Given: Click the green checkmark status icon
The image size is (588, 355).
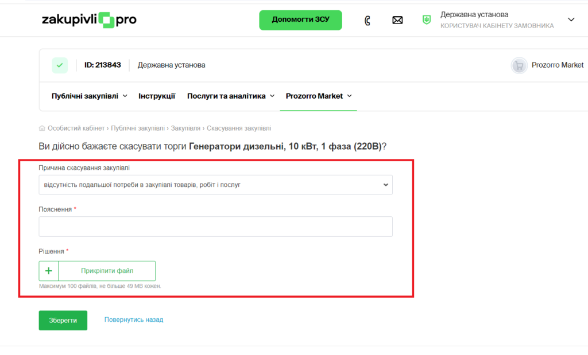Looking at the screenshot, I should [60, 65].
